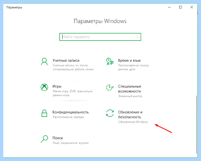The height and width of the screenshot is (161, 201).
Task: Click 'Экранный диктор' description text
Action: (130, 96)
